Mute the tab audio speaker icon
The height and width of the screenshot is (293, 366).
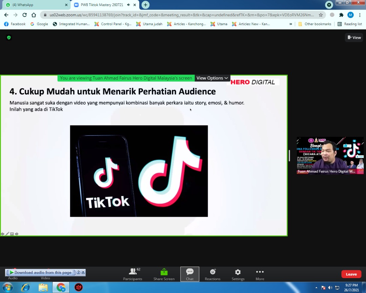click(x=128, y=5)
